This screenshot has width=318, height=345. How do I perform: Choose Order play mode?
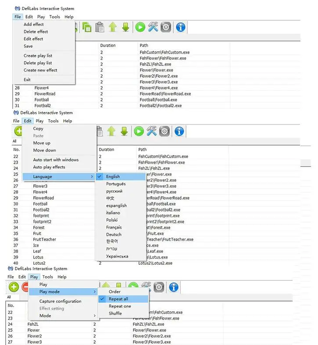click(x=123, y=291)
